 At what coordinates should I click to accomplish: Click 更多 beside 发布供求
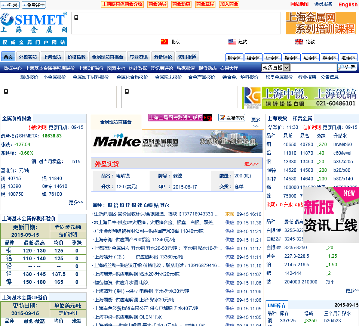click(x=255, y=119)
